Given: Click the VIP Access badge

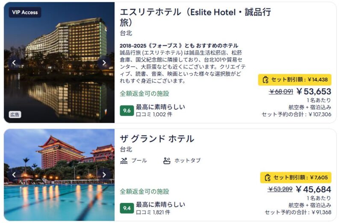Looking at the screenshot, I should point(25,12).
